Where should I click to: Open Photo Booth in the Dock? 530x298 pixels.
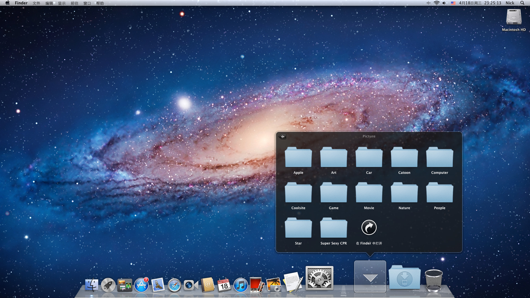(x=257, y=285)
